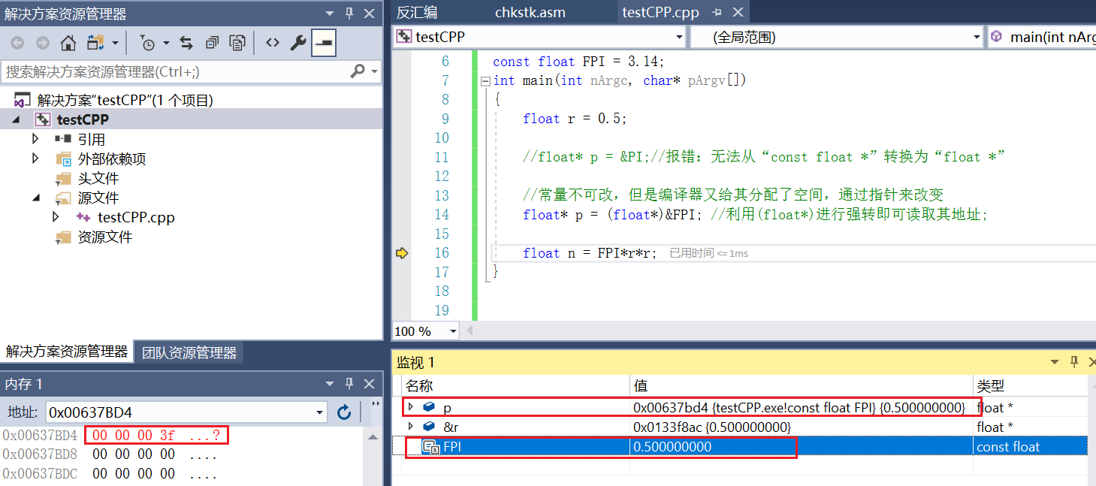Screen dimensions: 1096x486
Task: Refresh the 内存 1 memory view
Action: tap(344, 412)
